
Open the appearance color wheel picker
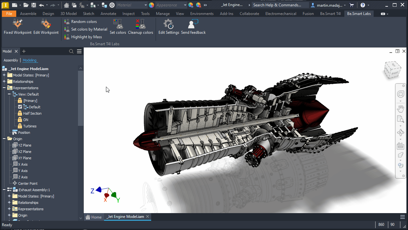click(151, 5)
